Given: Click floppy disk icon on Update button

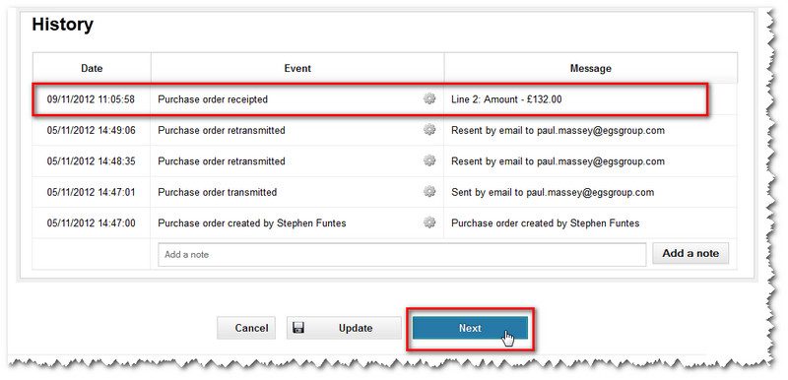Looking at the screenshot, I should [x=298, y=328].
